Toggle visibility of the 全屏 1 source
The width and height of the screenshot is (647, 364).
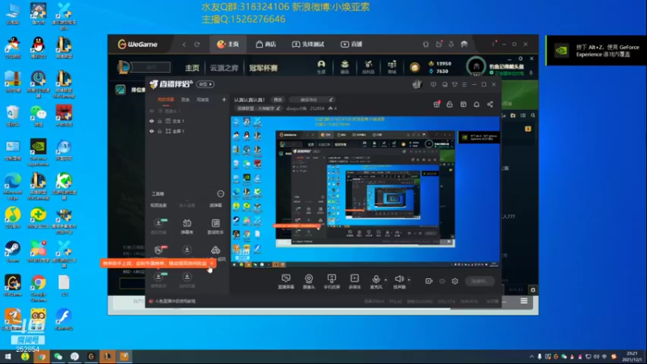click(x=151, y=131)
